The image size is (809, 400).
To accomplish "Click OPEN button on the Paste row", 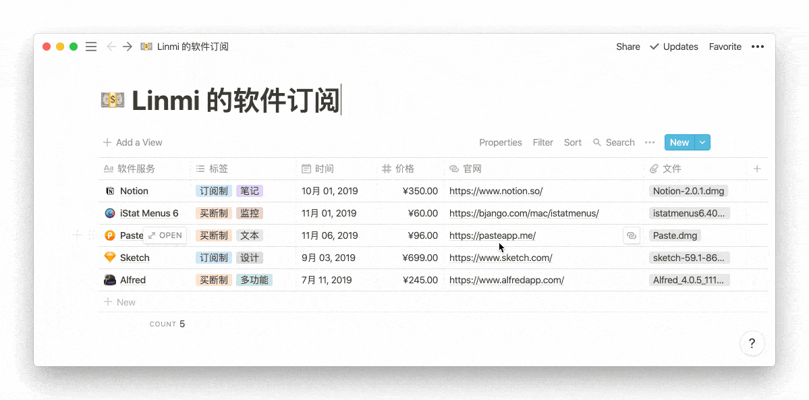I will coord(165,235).
